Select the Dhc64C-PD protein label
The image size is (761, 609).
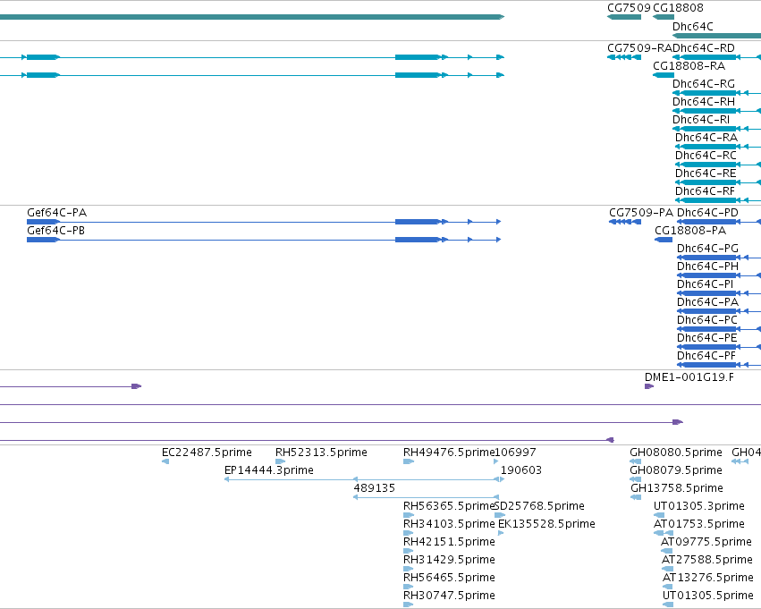tap(707, 213)
